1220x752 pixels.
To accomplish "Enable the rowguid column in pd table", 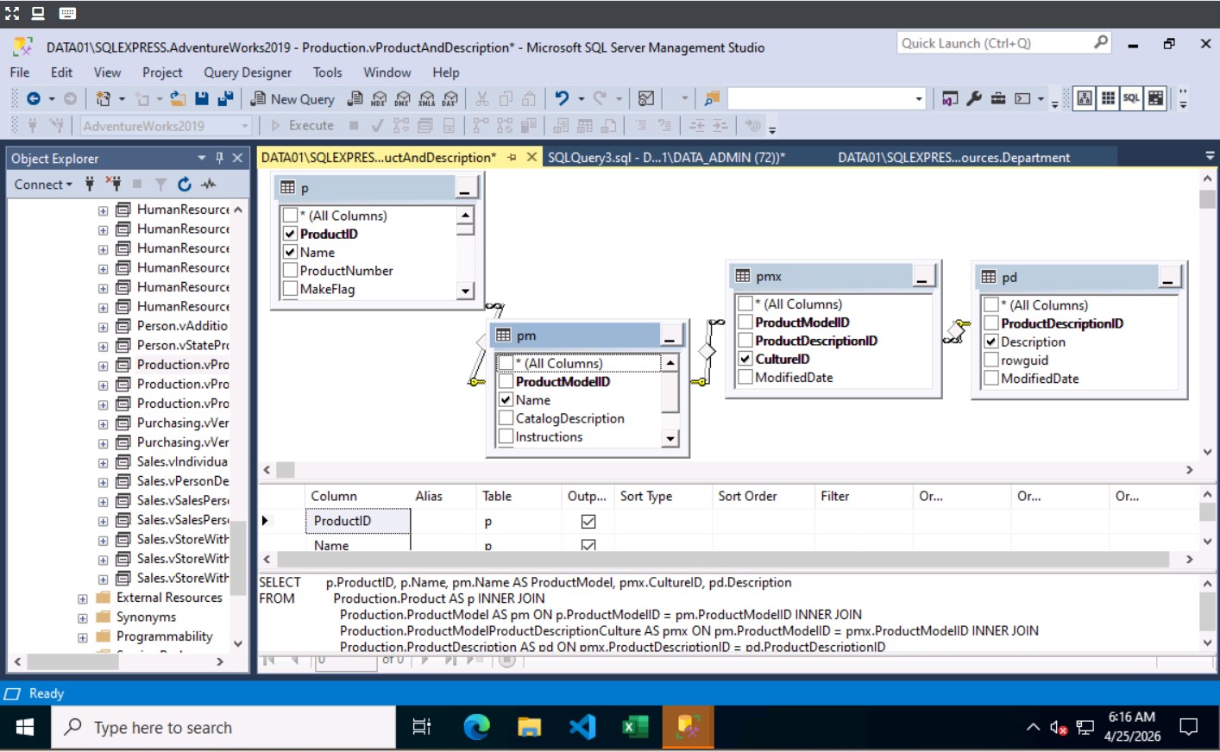I will pos(990,360).
